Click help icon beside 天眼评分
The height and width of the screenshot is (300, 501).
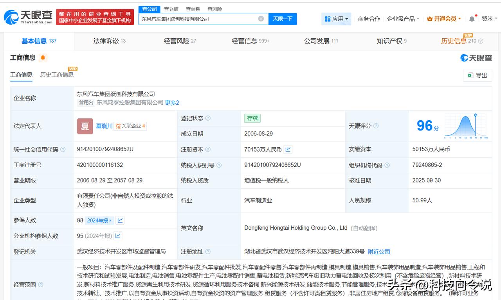pyautogui.click(x=376, y=126)
